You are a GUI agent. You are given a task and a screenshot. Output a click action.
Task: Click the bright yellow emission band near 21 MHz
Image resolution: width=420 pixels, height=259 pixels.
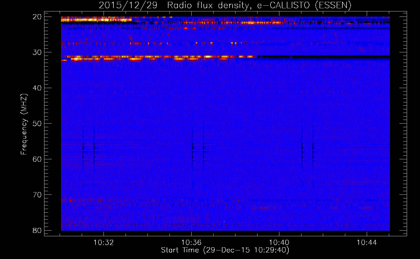tap(96, 20)
